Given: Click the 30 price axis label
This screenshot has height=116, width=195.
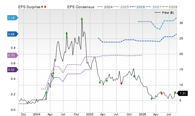Looking at the screenshot, I should [x=181, y=23].
